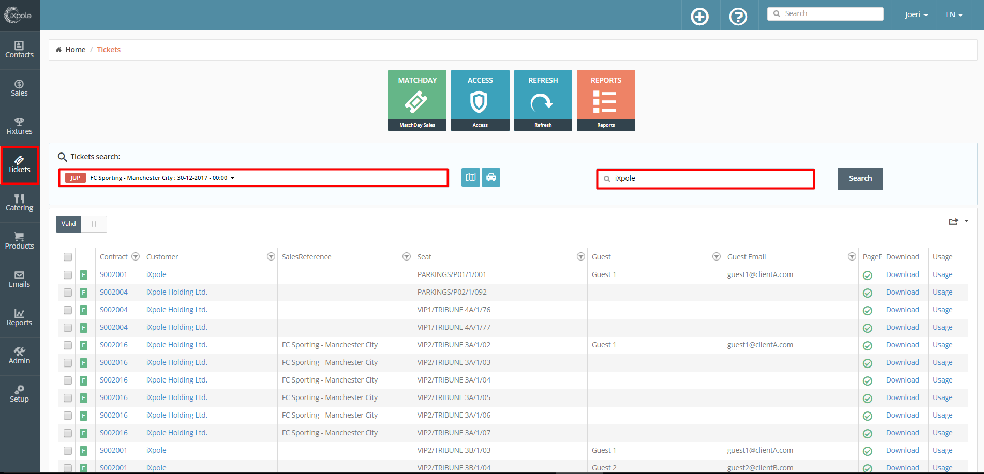Screen dimensions: 984x474
Task: Expand the export options caret
Action: (x=966, y=221)
